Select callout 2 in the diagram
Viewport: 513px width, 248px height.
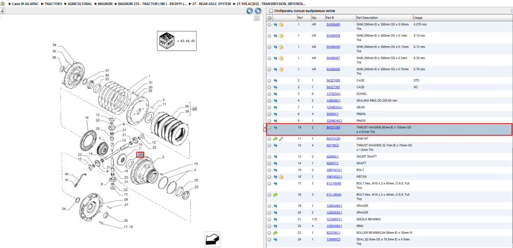pyautogui.click(x=163, y=157)
